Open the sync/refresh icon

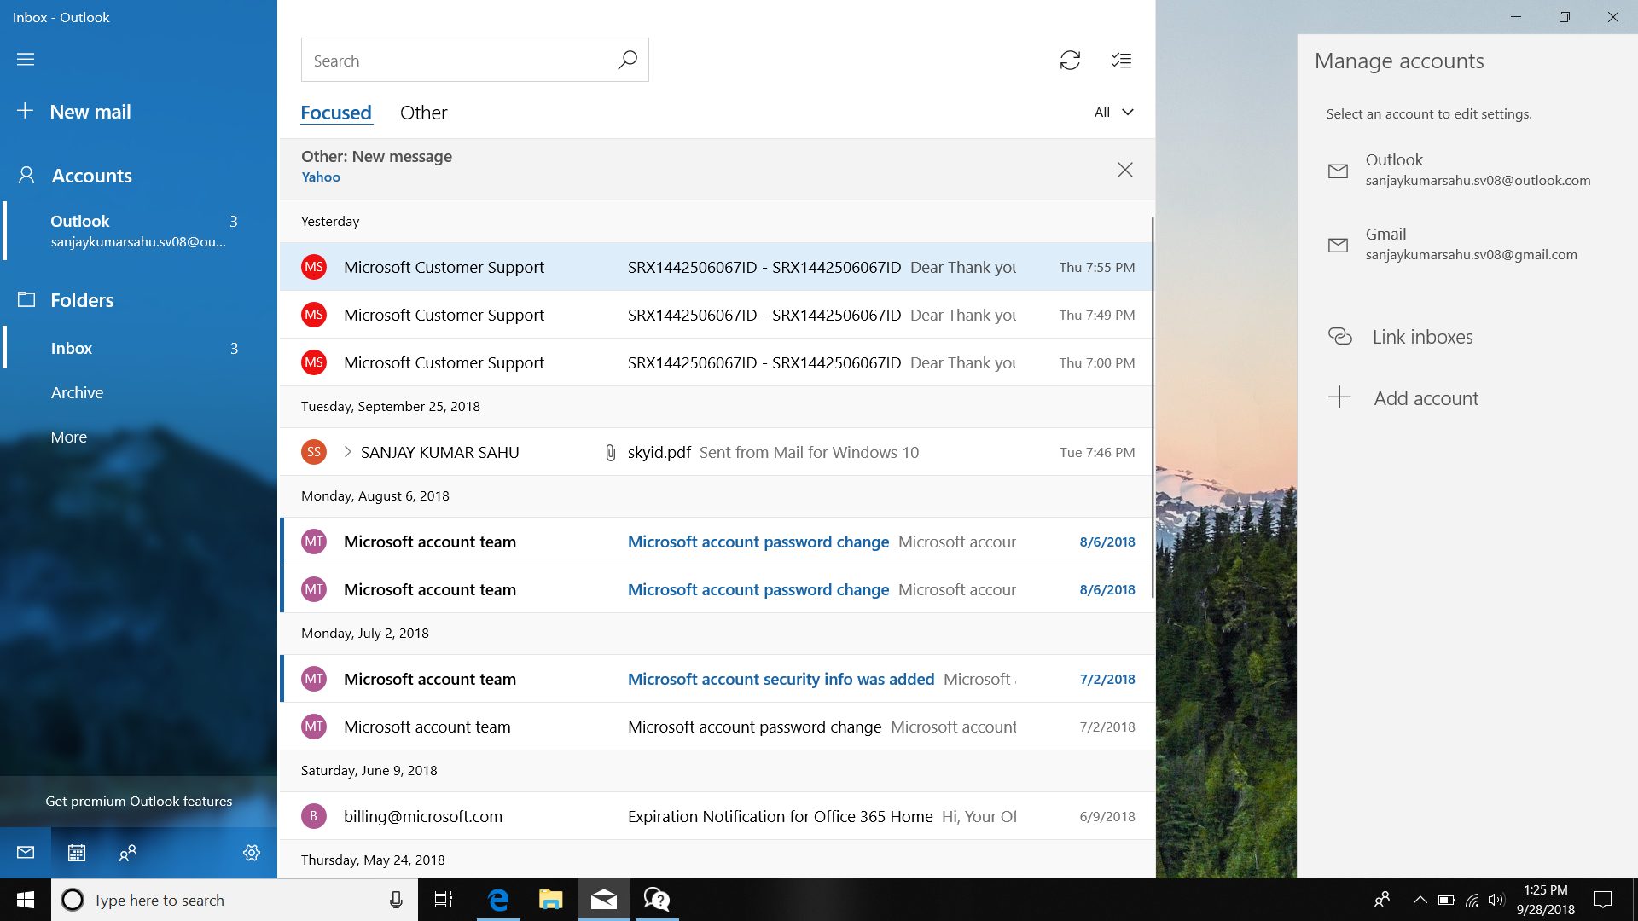click(x=1070, y=60)
